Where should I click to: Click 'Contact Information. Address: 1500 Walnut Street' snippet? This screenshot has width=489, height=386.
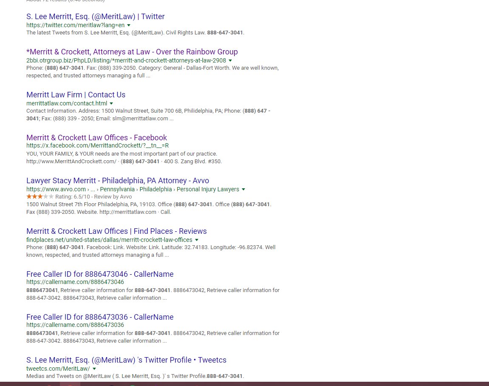[148, 114]
